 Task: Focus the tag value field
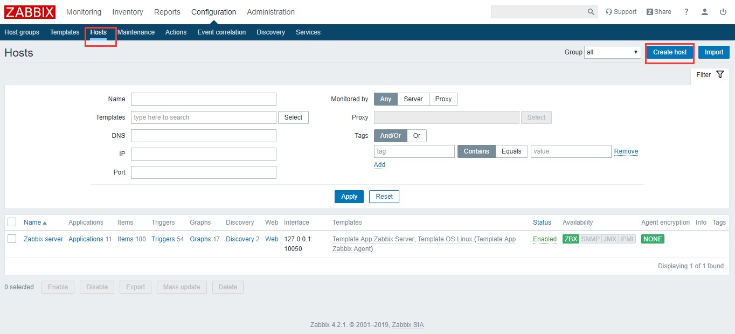tap(571, 151)
